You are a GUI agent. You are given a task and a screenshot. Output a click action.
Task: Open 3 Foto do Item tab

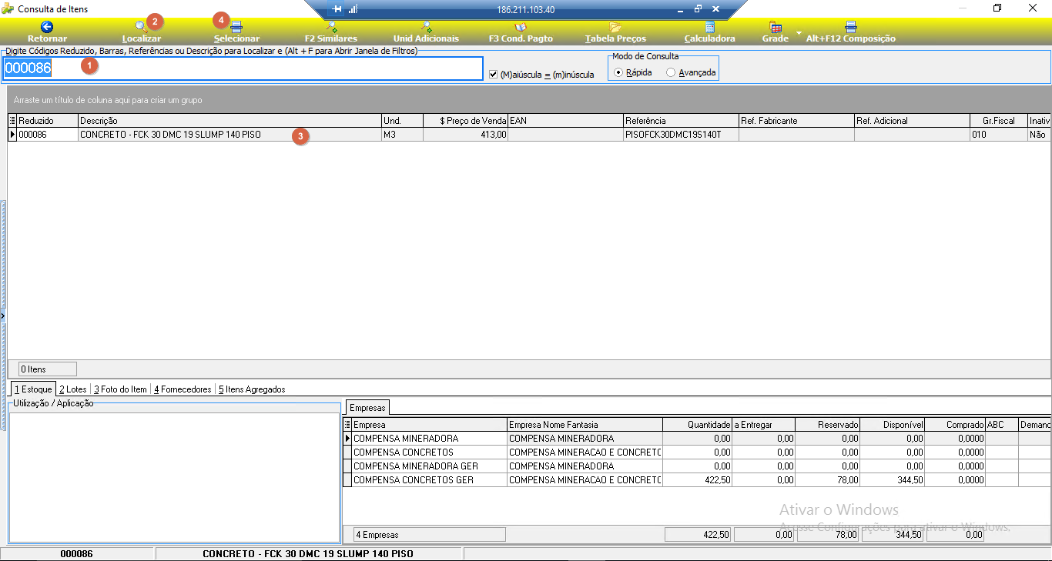120,389
